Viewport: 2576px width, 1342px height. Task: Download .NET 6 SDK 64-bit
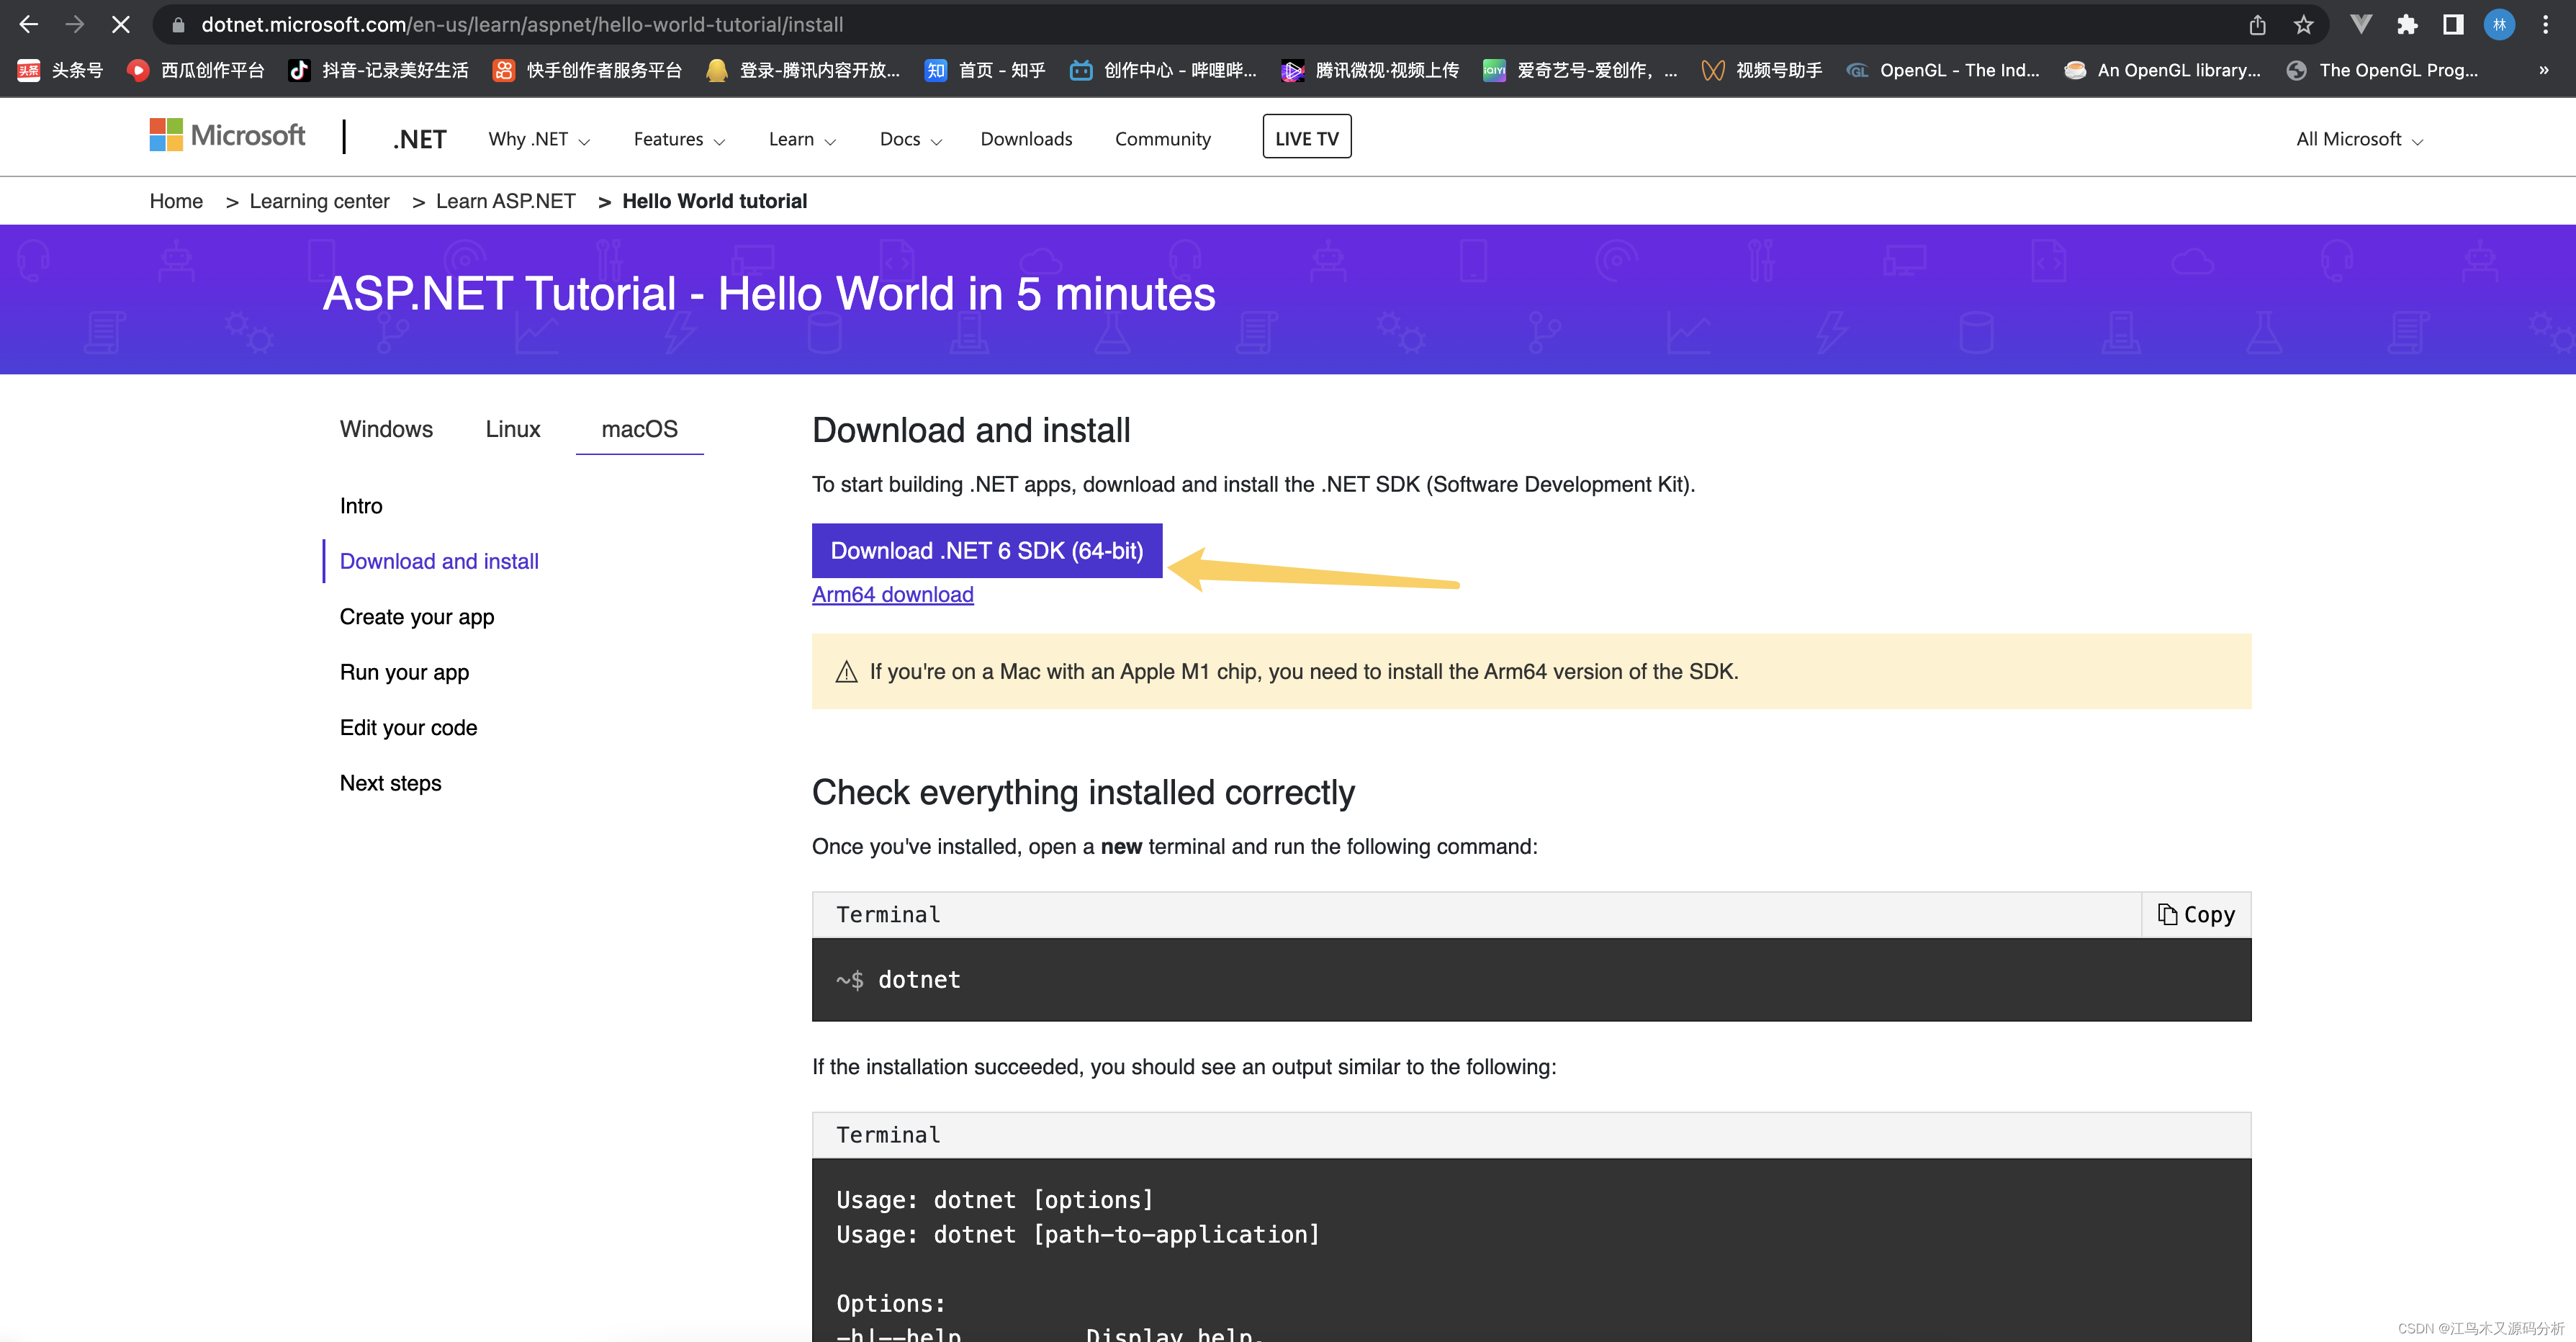(x=987, y=550)
